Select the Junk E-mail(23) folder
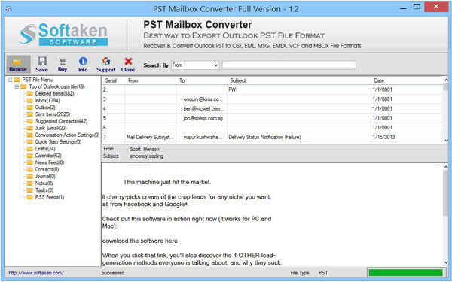The image size is (452, 282). point(50,128)
